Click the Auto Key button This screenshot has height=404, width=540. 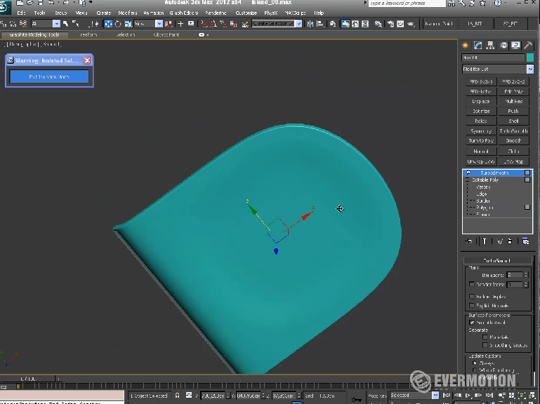pos(378,396)
